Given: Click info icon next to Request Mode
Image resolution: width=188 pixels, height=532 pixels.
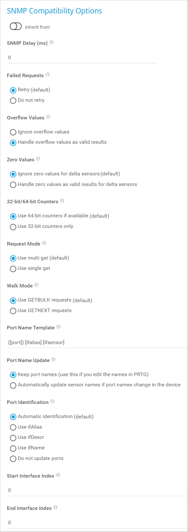Looking at the screenshot, I should (x=44, y=243).
